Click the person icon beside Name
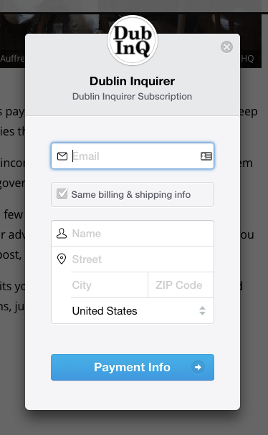The width and height of the screenshot is (268, 435). pos(62,234)
